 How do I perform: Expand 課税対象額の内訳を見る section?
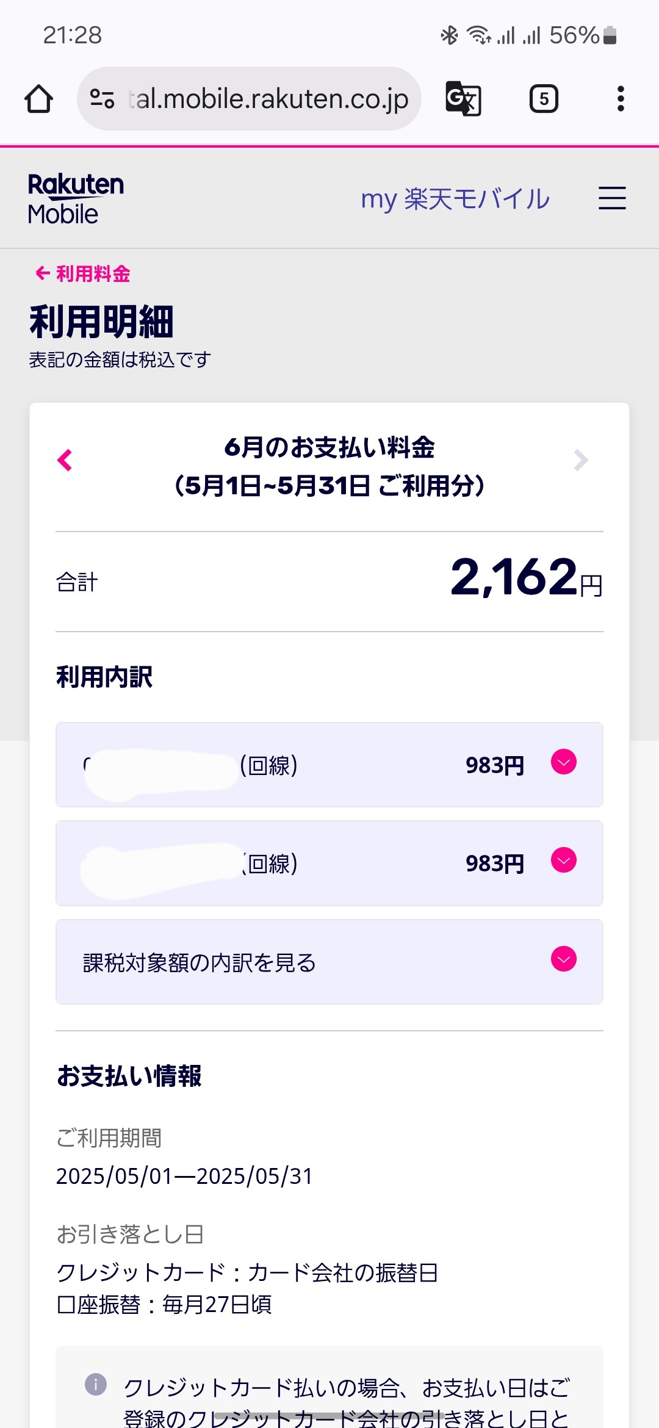tap(563, 959)
